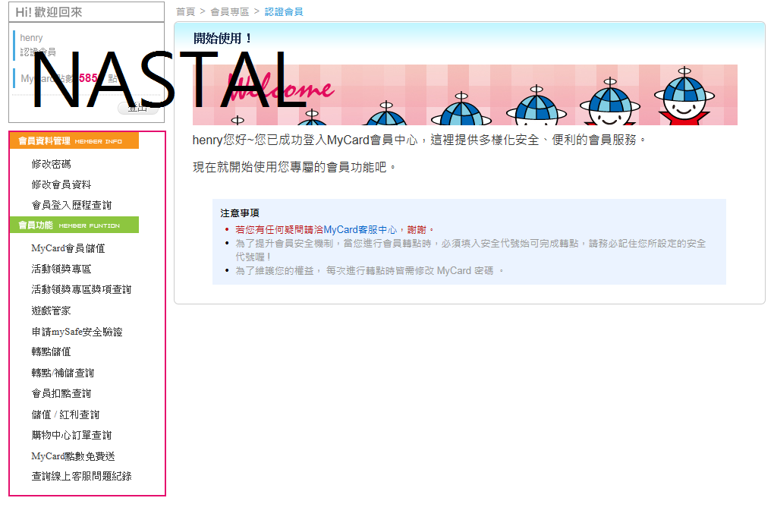Go to 會員專區 breadcrumb
The width and height of the screenshot is (774, 520).
click(229, 12)
